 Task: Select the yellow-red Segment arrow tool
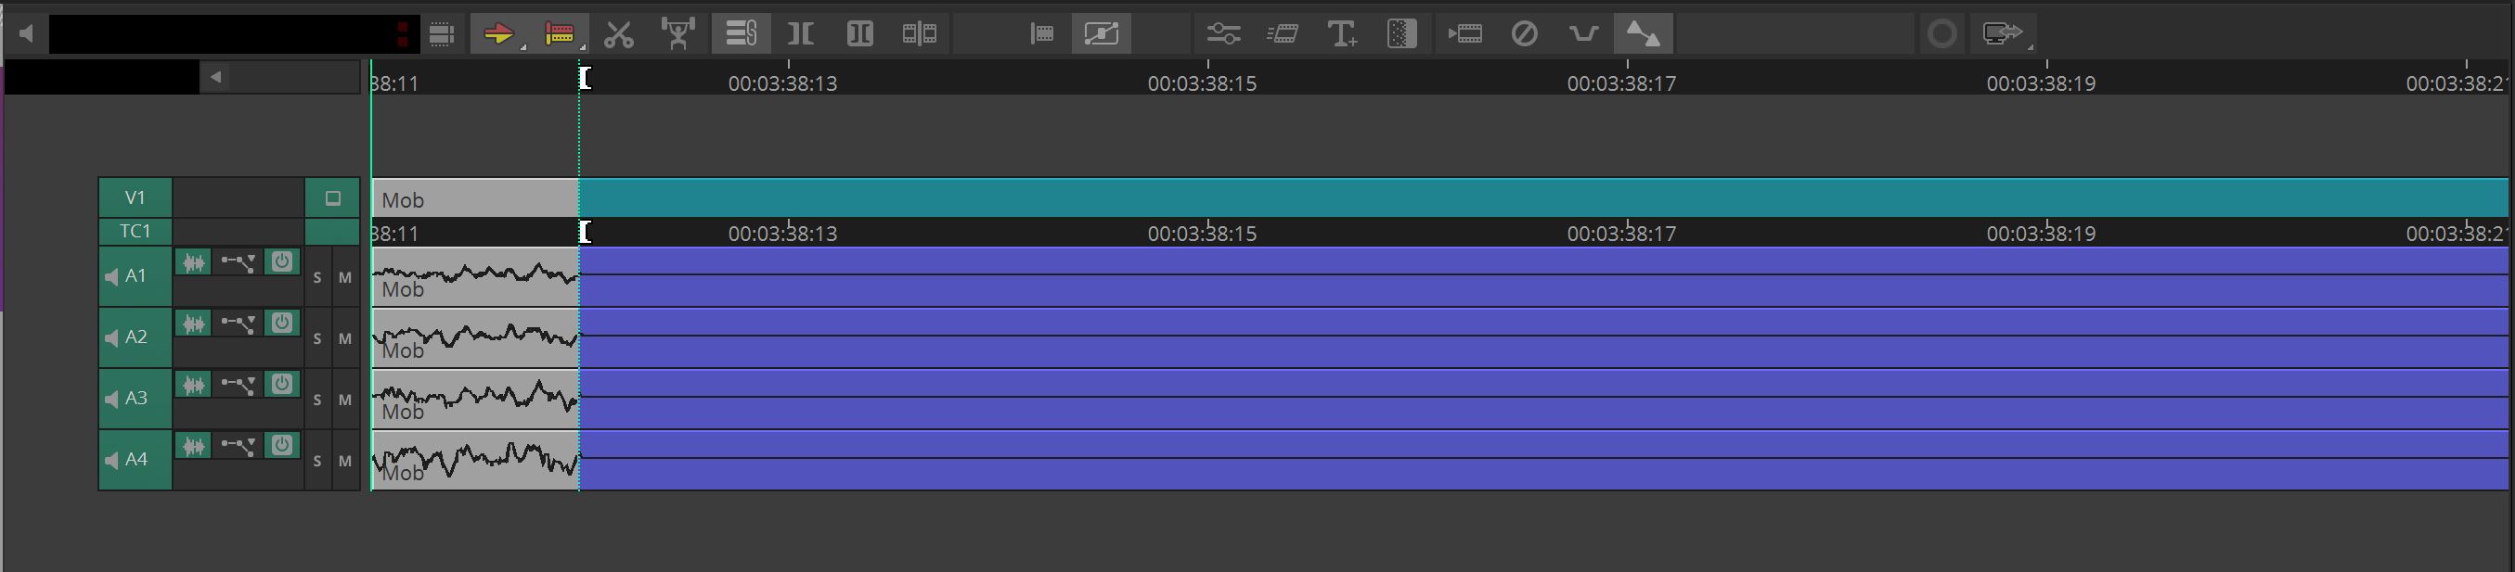click(x=498, y=34)
